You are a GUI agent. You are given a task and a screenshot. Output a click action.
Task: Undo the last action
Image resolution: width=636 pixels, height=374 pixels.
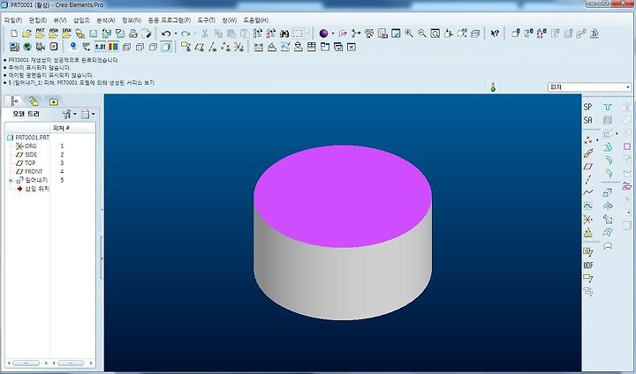(165, 34)
